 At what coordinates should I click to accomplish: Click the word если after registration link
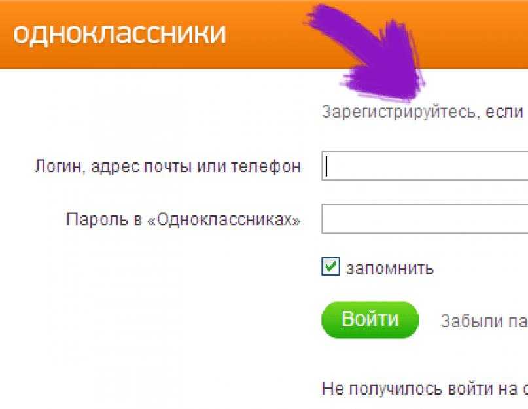[x=504, y=112]
